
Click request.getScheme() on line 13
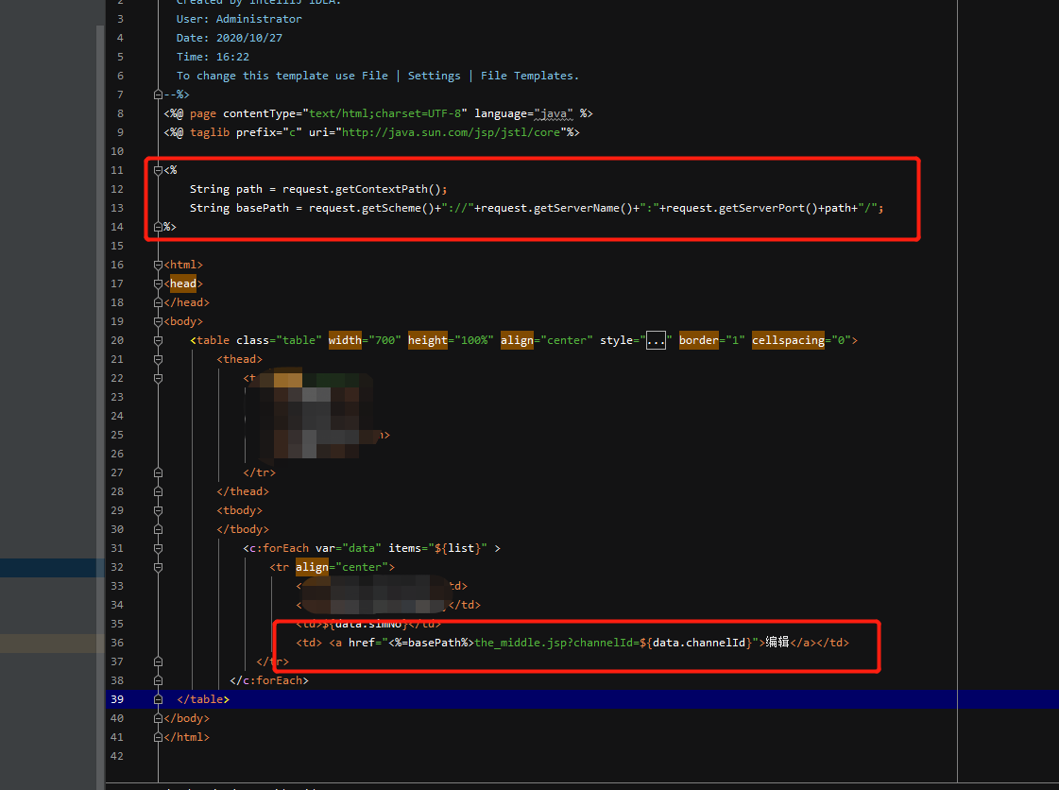tap(371, 208)
